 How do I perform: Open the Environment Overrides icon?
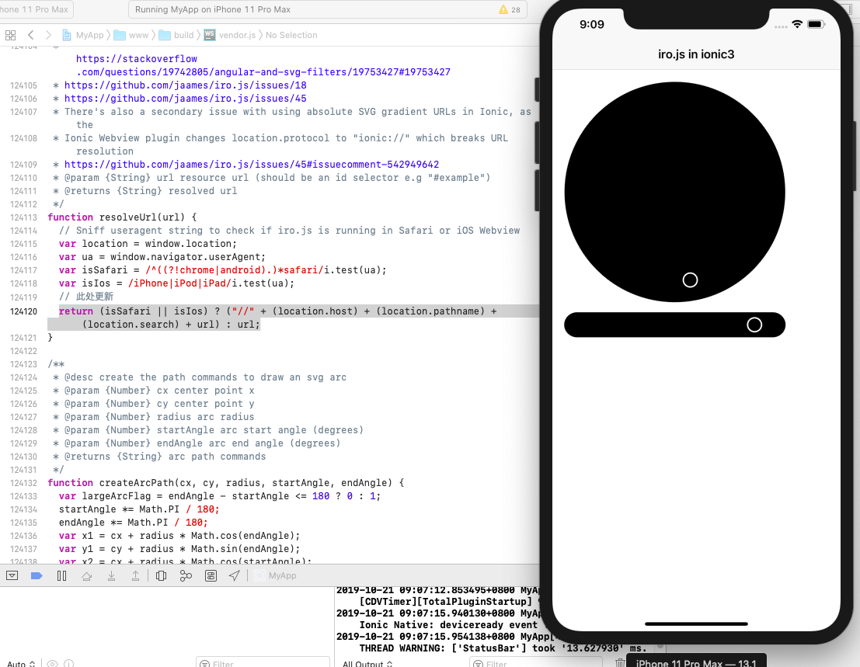pyautogui.click(x=211, y=575)
